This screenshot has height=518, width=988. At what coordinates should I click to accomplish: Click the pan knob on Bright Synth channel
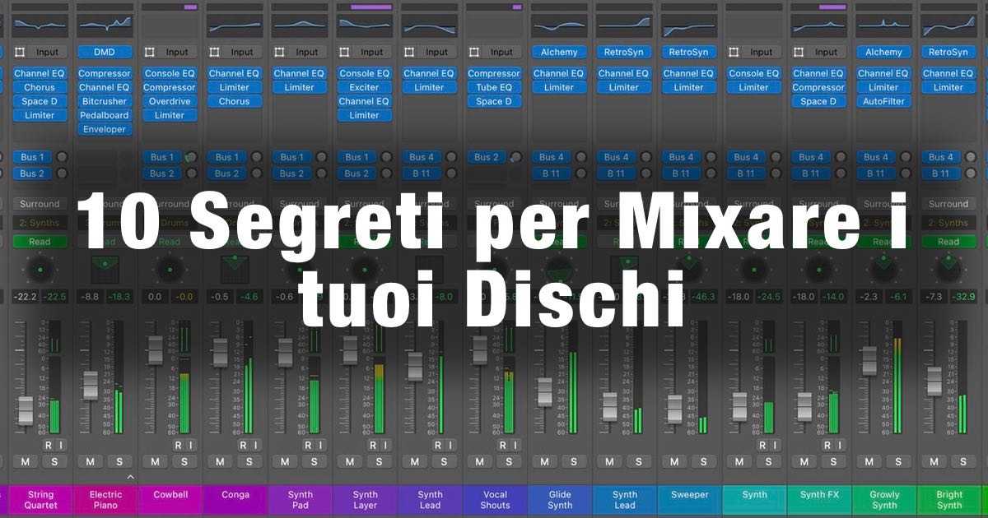pos(948,268)
